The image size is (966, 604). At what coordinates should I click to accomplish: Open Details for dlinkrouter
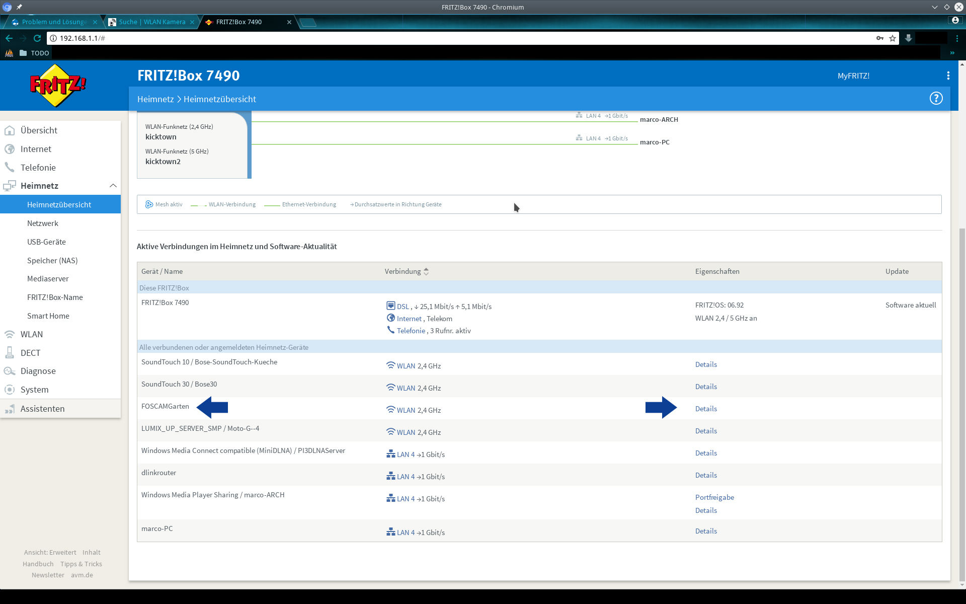[706, 475]
